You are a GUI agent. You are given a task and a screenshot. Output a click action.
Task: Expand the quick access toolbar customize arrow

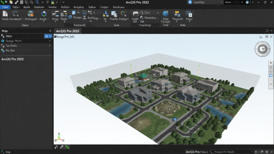point(63,2)
